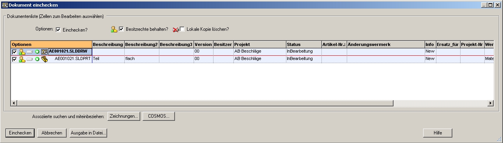Click 'New' info cell in SLDDRW row
The image size is (503, 143).
pyautogui.click(x=430, y=51)
